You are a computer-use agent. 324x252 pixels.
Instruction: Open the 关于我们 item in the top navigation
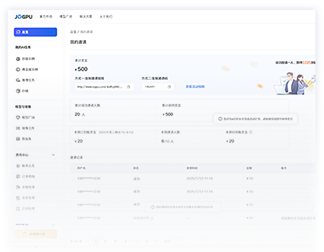click(106, 17)
